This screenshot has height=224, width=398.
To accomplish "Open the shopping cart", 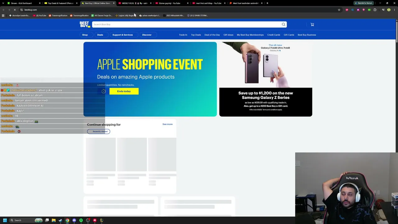I will (312, 25).
